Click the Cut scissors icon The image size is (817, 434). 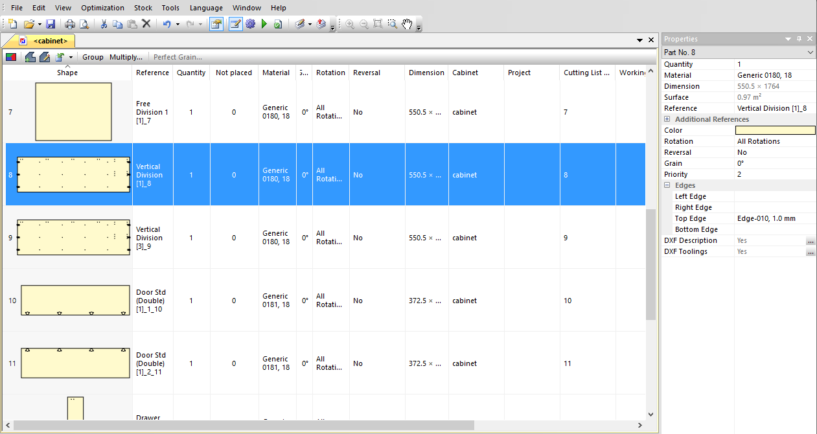(104, 25)
